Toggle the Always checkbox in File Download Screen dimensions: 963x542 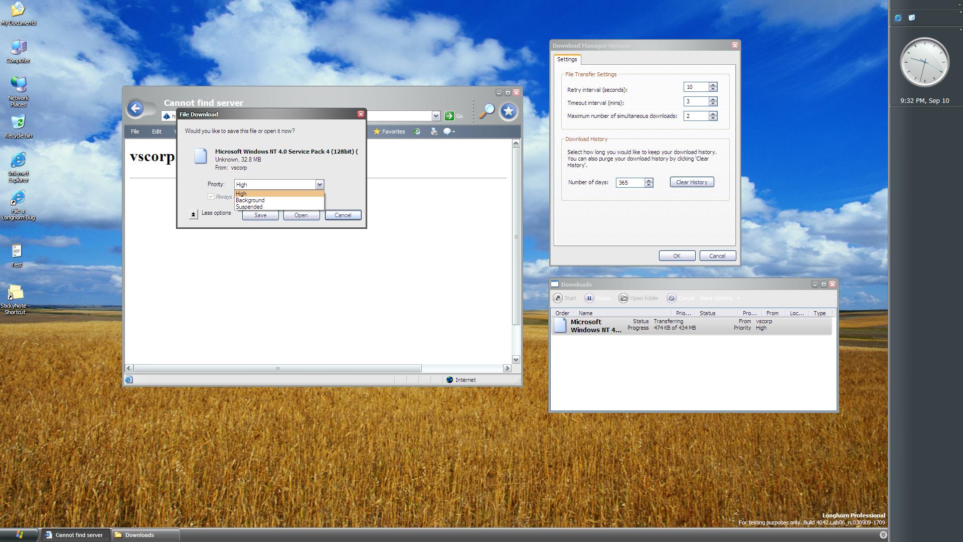tap(211, 197)
